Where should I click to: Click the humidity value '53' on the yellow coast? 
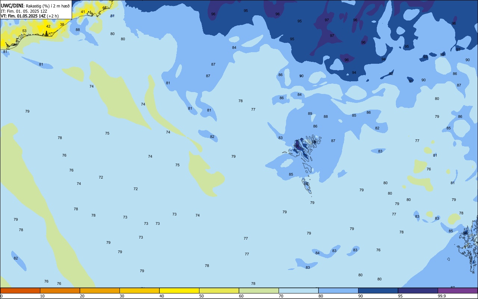click(24, 31)
